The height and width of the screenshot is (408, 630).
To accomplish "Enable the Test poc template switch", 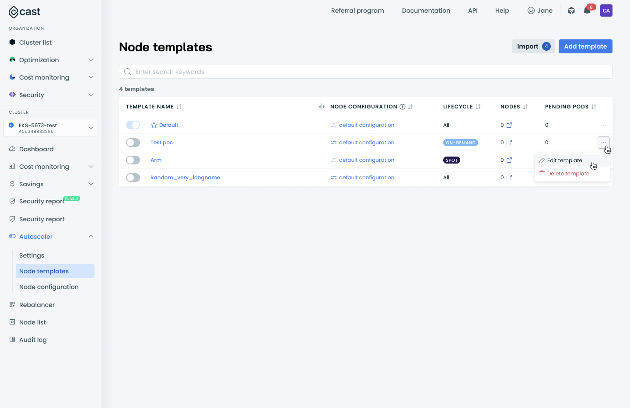I will (x=133, y=143).
